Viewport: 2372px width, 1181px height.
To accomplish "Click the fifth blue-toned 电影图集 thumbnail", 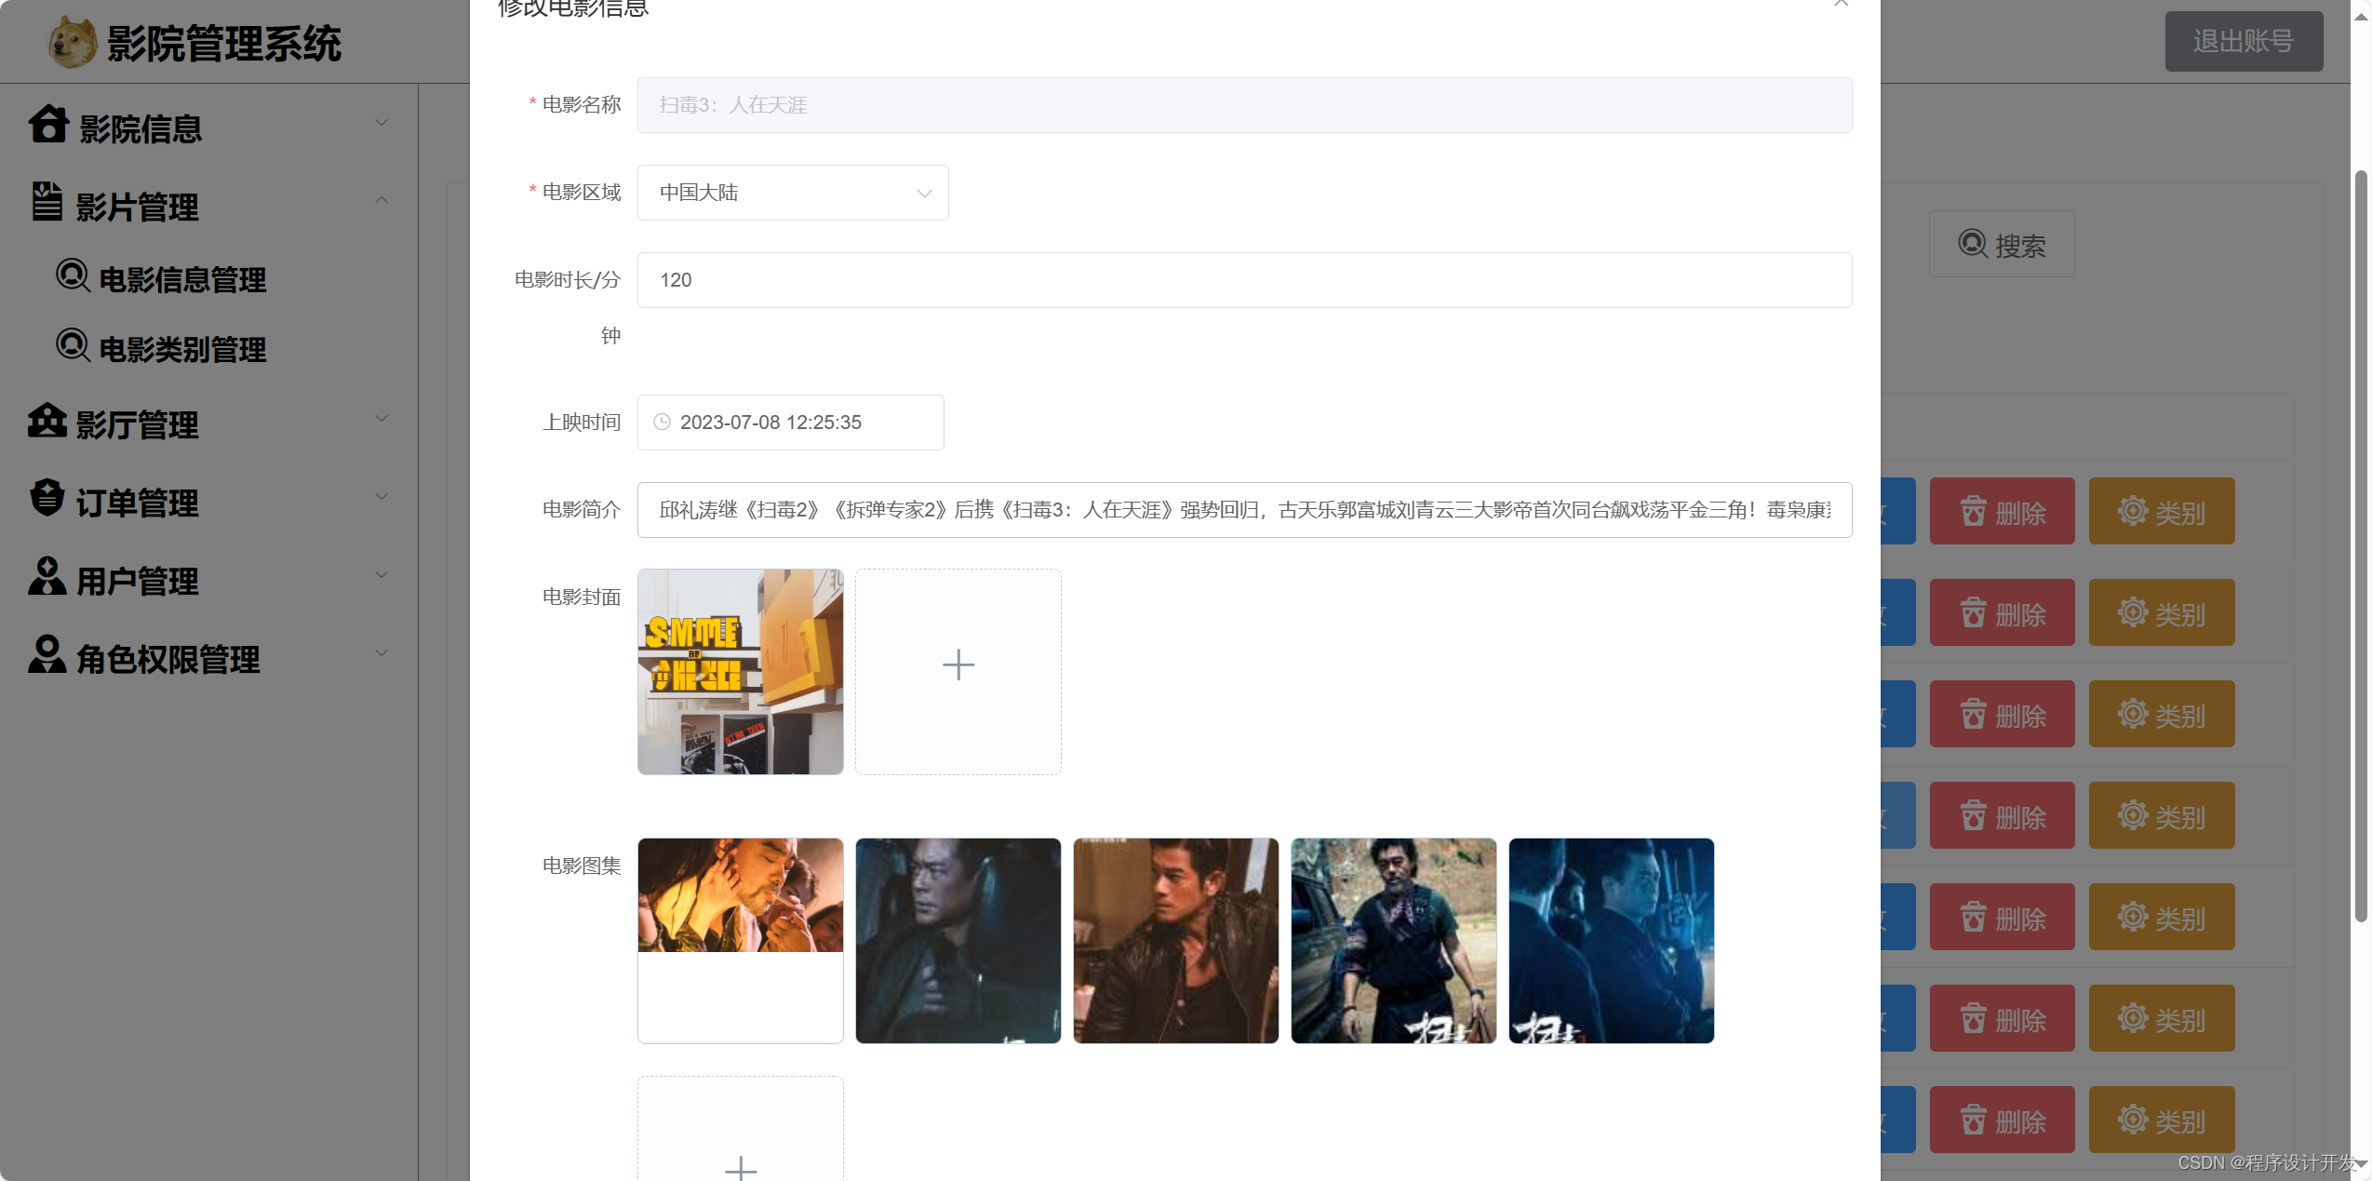I will coord(1611,940).
